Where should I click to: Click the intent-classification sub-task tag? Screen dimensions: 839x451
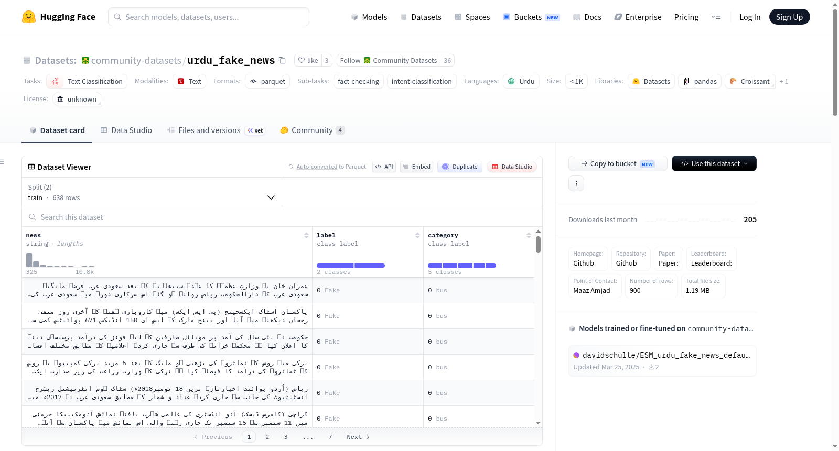click(422, 81)
